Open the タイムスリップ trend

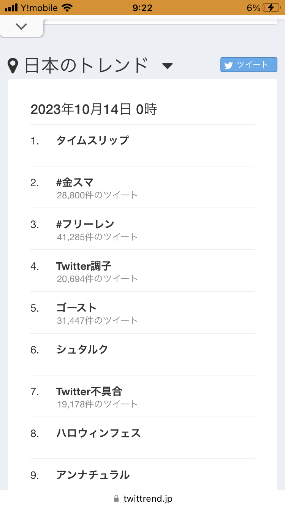(x=93, y=141)
